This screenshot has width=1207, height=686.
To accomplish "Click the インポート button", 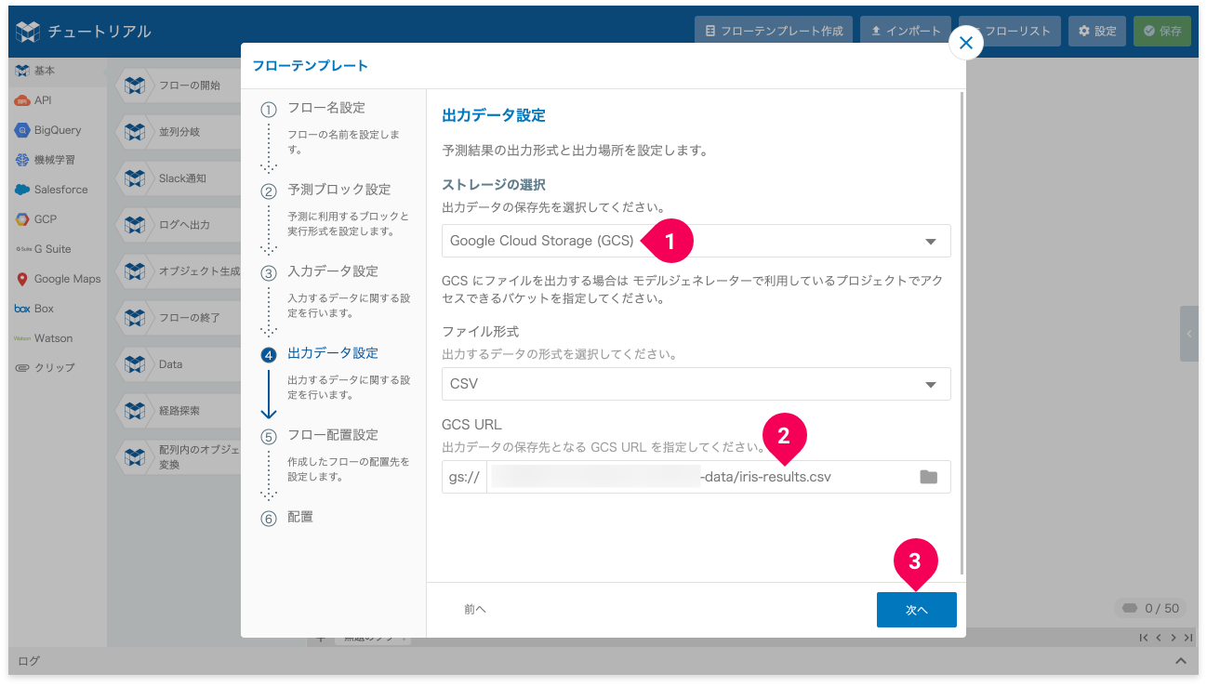I will [x=905, y=31].
